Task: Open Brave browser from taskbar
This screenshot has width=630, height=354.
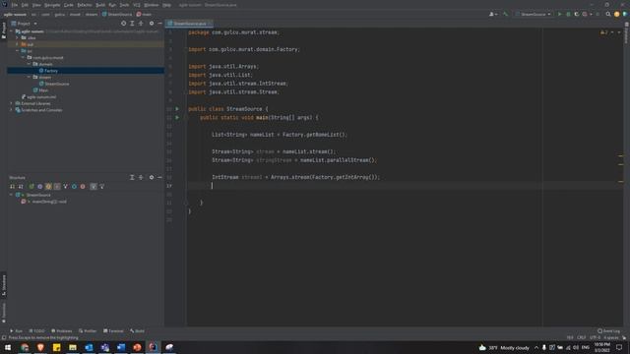Action: [40, 347]
